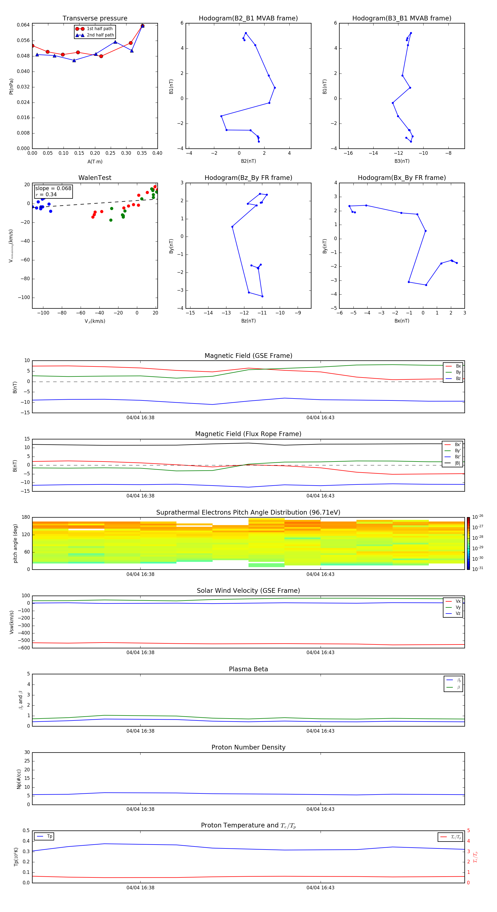Click '04/04 16:43' tick under Plasma Beta plot
The height and width of the screenshot is (912, 497).
(321, 731)
